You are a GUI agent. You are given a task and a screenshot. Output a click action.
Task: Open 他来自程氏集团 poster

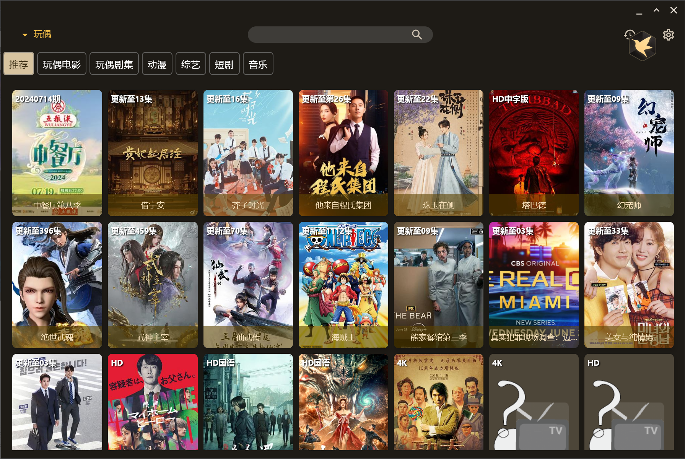pyautogui.click(x=343, y=153)
